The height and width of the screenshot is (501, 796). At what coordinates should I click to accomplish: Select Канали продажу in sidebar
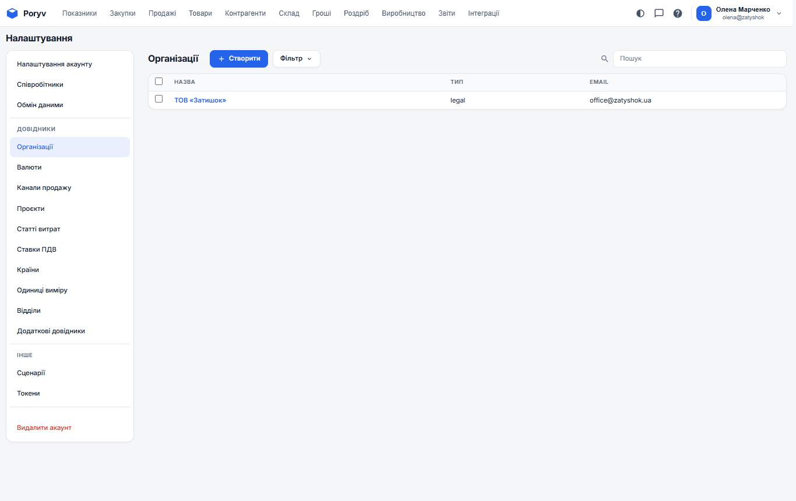point(70,188)
